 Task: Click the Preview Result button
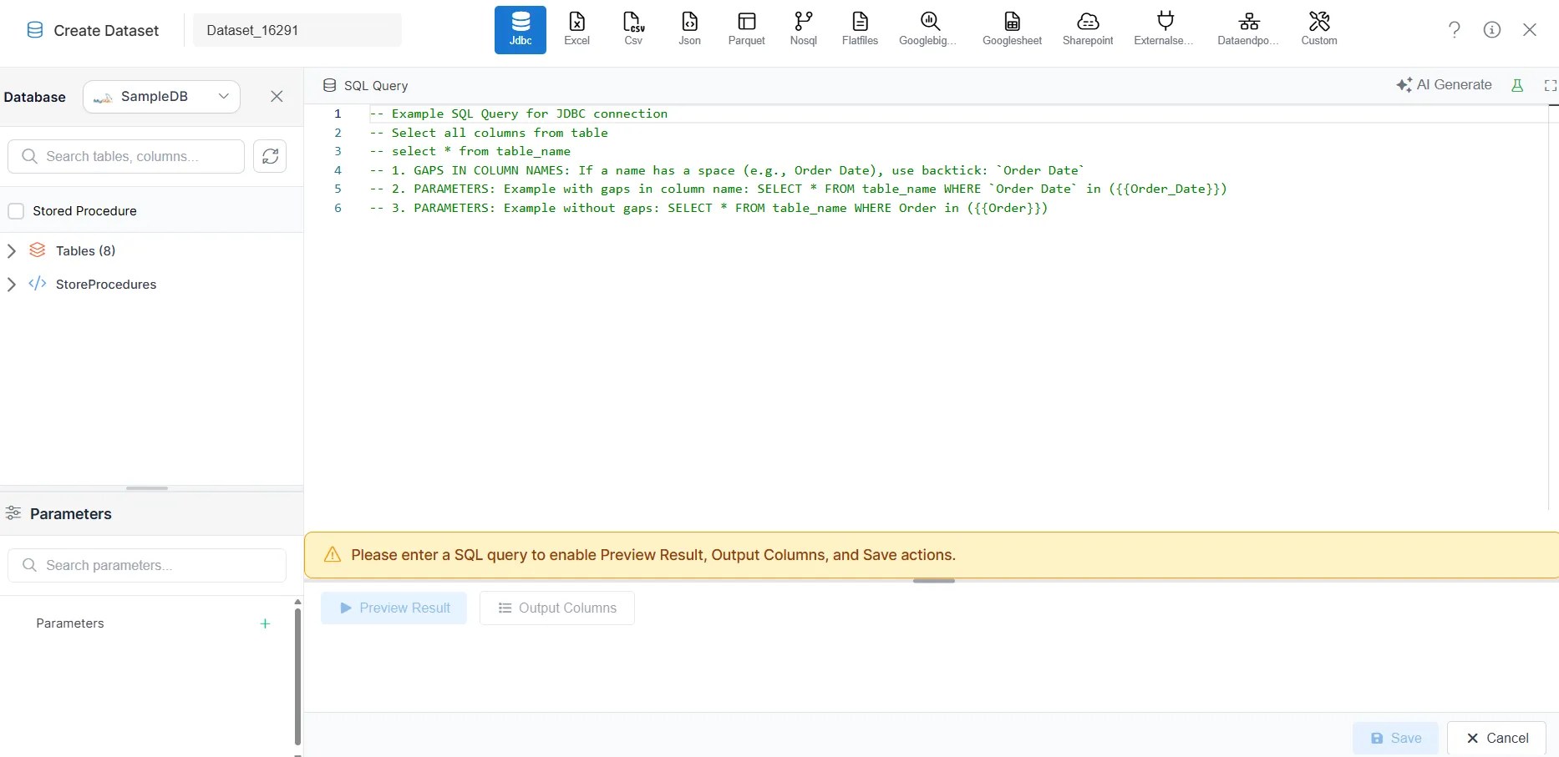(394, 608)
